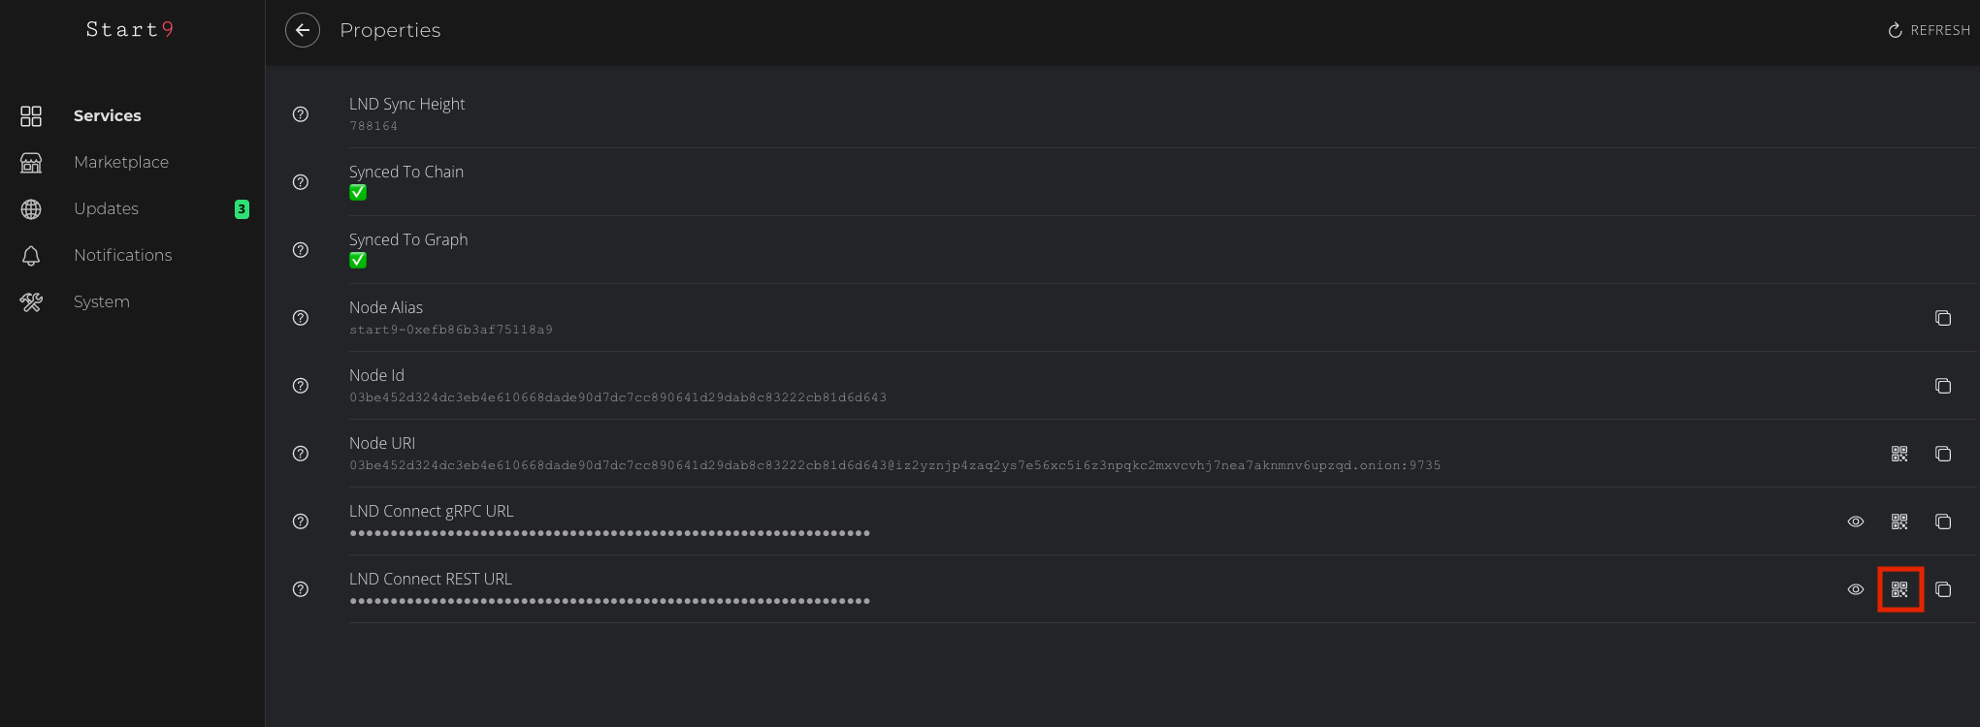Reveal the masked LND Connect gRPC URL
1980x727 pixels.
pos(1856,522)
